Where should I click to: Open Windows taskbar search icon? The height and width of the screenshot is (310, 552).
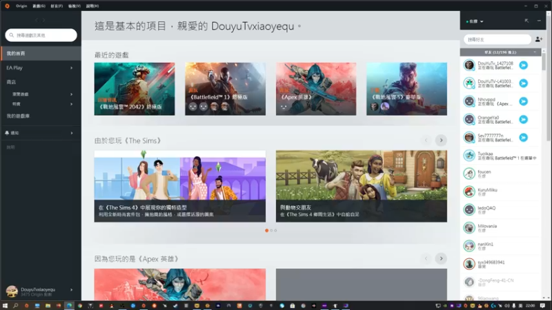tap(15, 306)
